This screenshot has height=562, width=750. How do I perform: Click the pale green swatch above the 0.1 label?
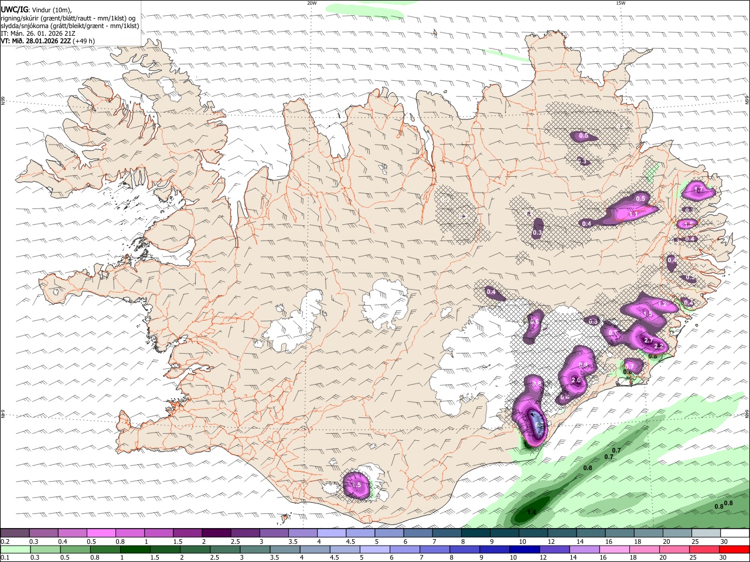click(x=15, y=549)
